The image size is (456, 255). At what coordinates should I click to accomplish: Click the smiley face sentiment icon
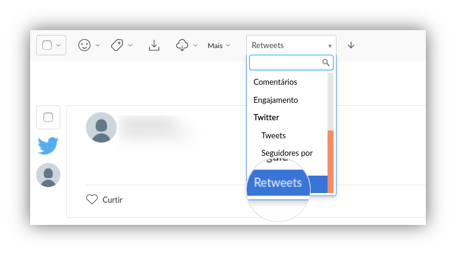(84, 45)
